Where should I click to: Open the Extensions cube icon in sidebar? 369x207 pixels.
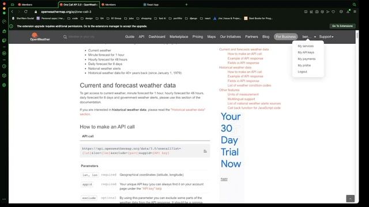coord(4,75)
